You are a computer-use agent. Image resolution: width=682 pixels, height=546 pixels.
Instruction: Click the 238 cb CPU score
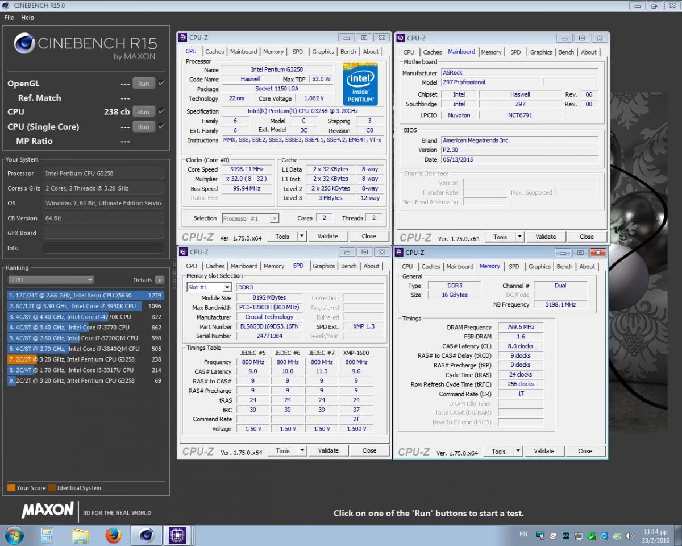(x=117, y=112)
